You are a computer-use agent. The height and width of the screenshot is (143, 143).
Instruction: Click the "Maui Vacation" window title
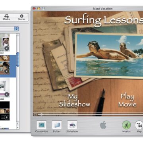103,9
